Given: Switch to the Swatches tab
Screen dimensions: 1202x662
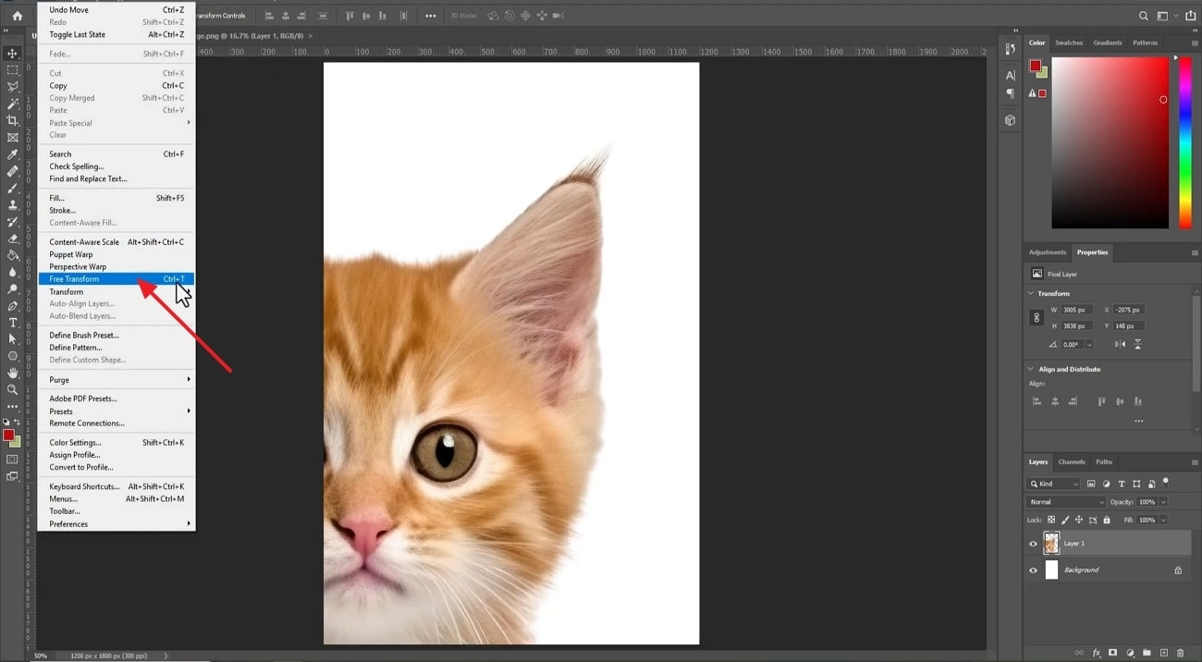Looking at the screenshot, I should pos(1069,43).
